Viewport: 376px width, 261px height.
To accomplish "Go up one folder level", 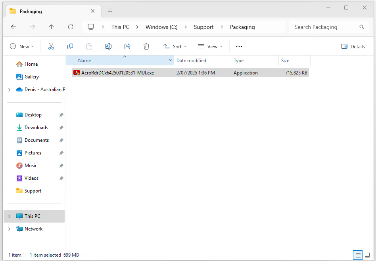I will (x=52, y=27).
